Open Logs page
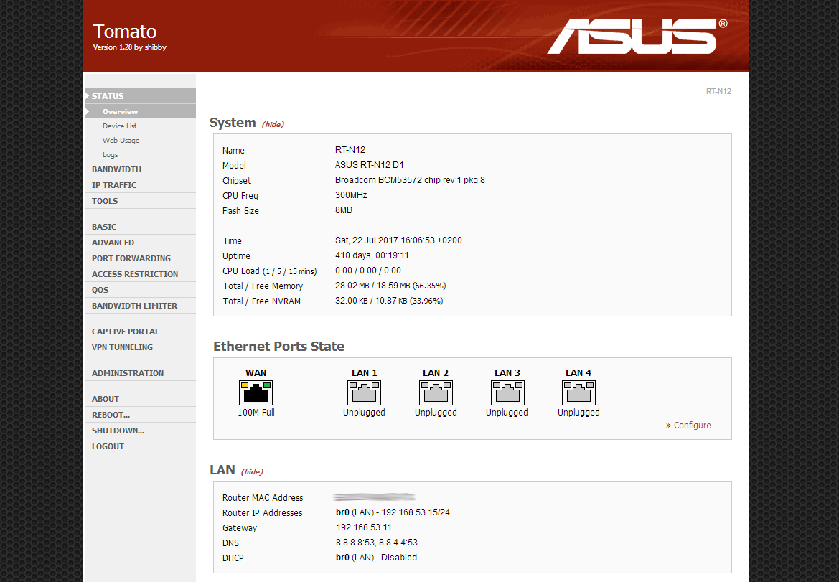This screenshot has width=839, height=582. [111, 154]
